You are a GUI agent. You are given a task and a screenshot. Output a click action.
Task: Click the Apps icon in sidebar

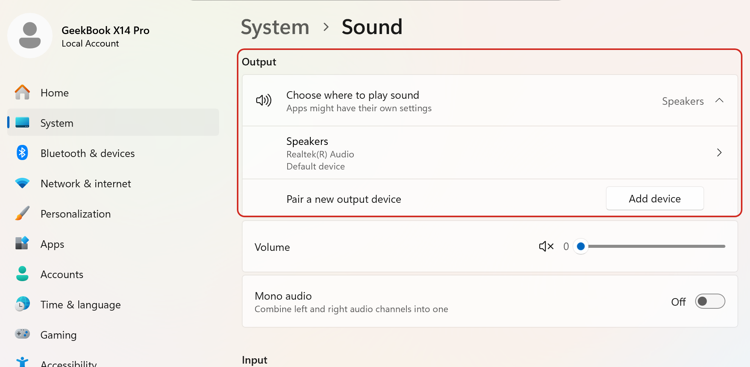point(22,243)
